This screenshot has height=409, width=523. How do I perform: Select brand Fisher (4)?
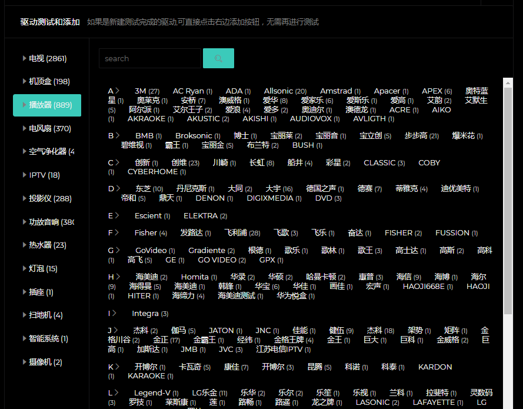(151, 233)
